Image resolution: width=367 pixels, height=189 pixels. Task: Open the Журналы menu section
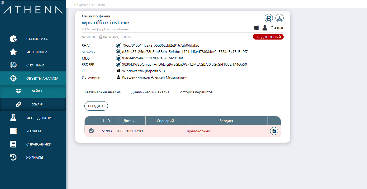point(33,157)
